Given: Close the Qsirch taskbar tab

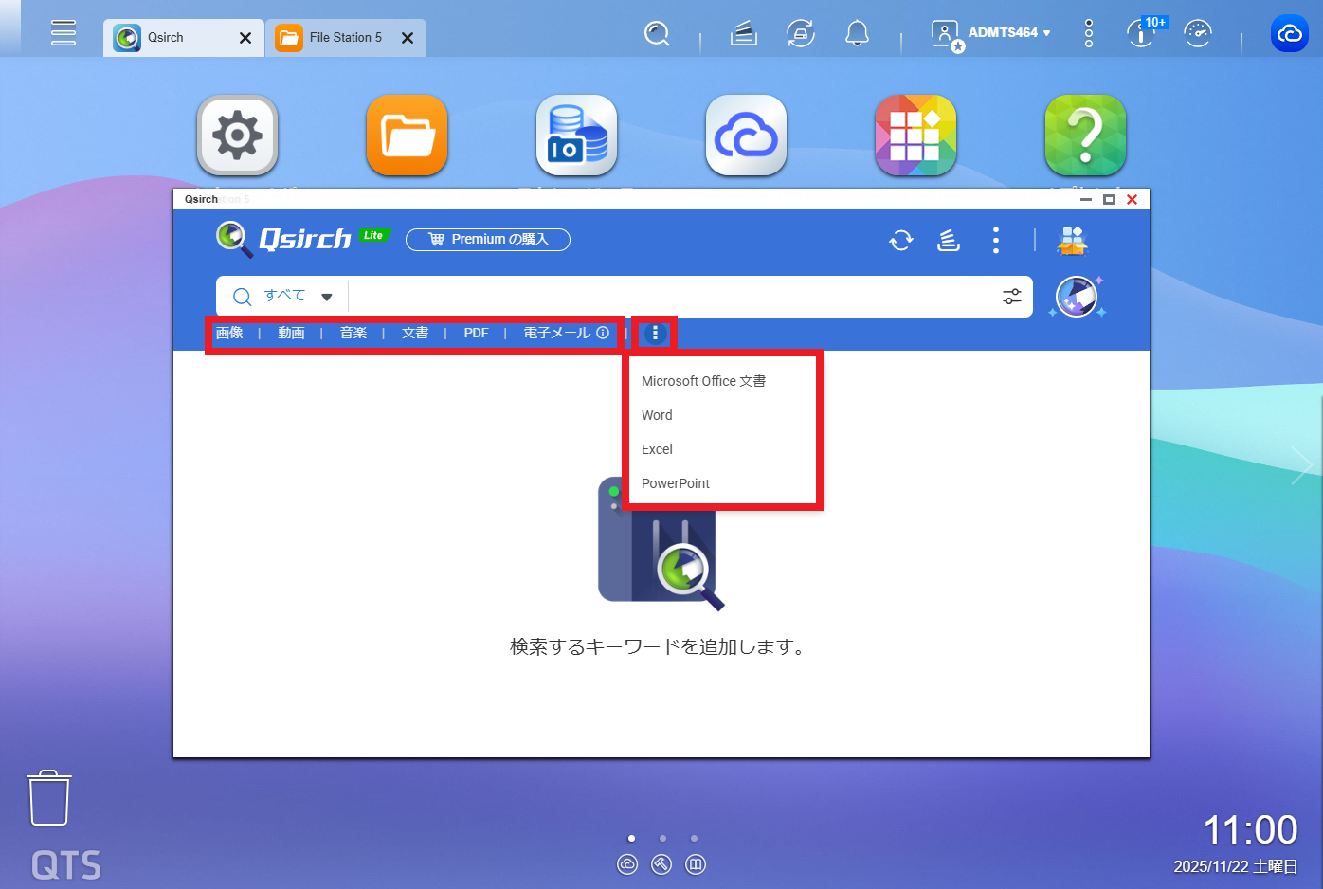Looking at the screenshot, I should coord(245,38).
